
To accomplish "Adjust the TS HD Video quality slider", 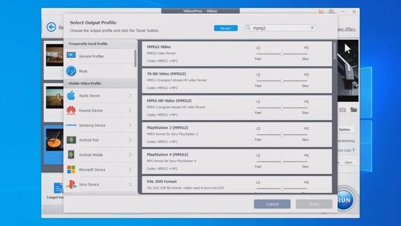I will tap(282, 81).
